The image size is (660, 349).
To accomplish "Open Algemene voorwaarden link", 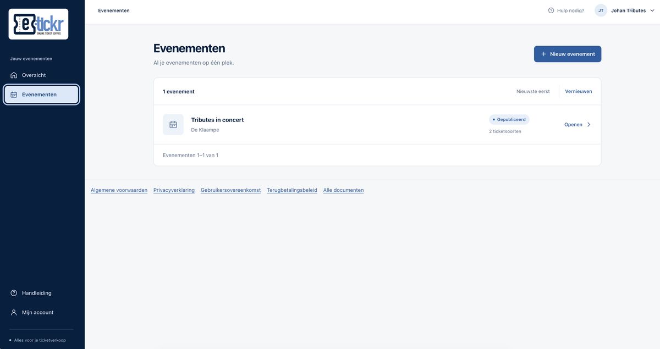I will [x=119, y=190].
